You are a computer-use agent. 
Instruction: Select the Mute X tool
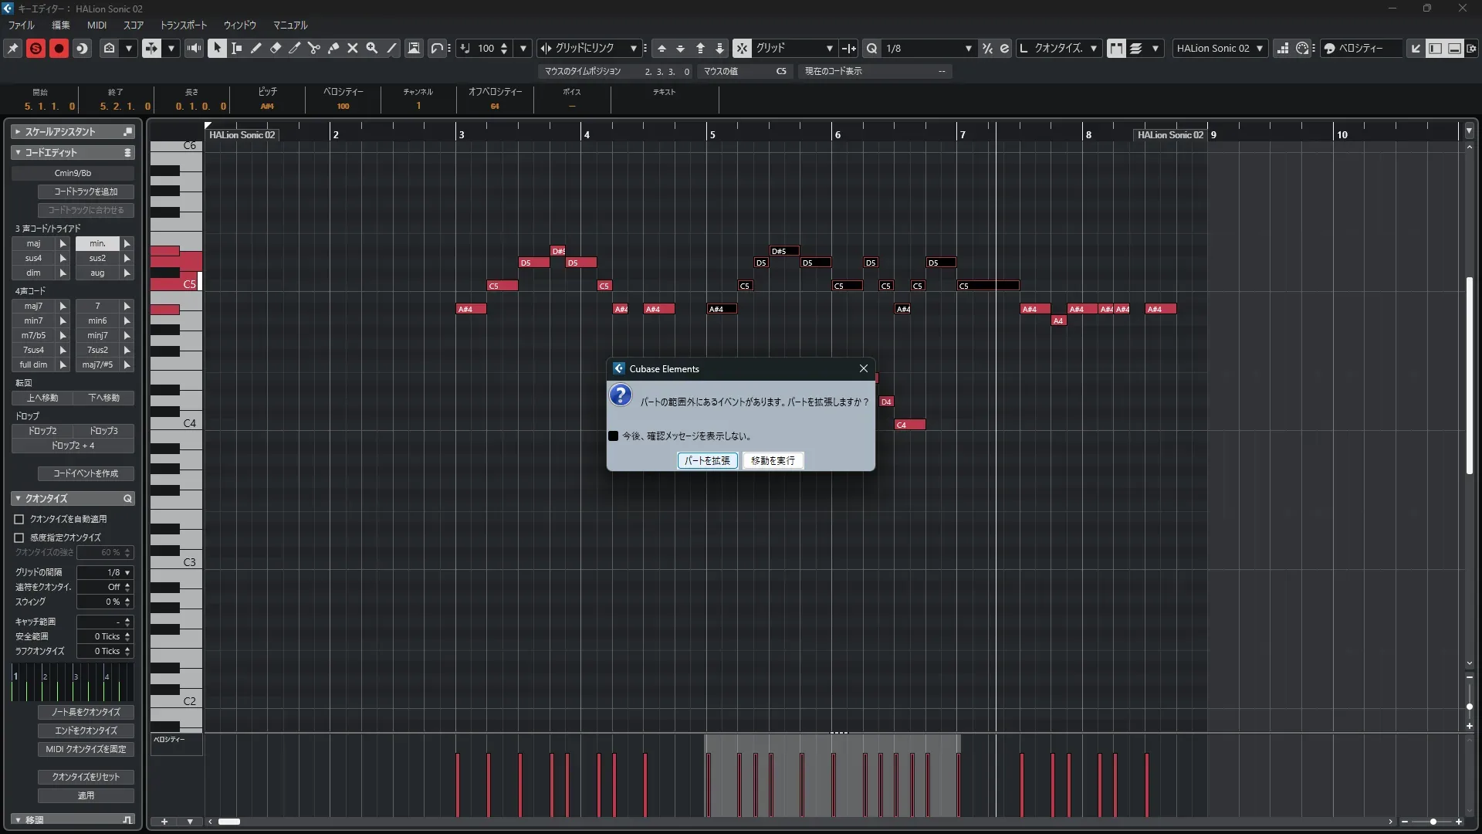(352, 48)
